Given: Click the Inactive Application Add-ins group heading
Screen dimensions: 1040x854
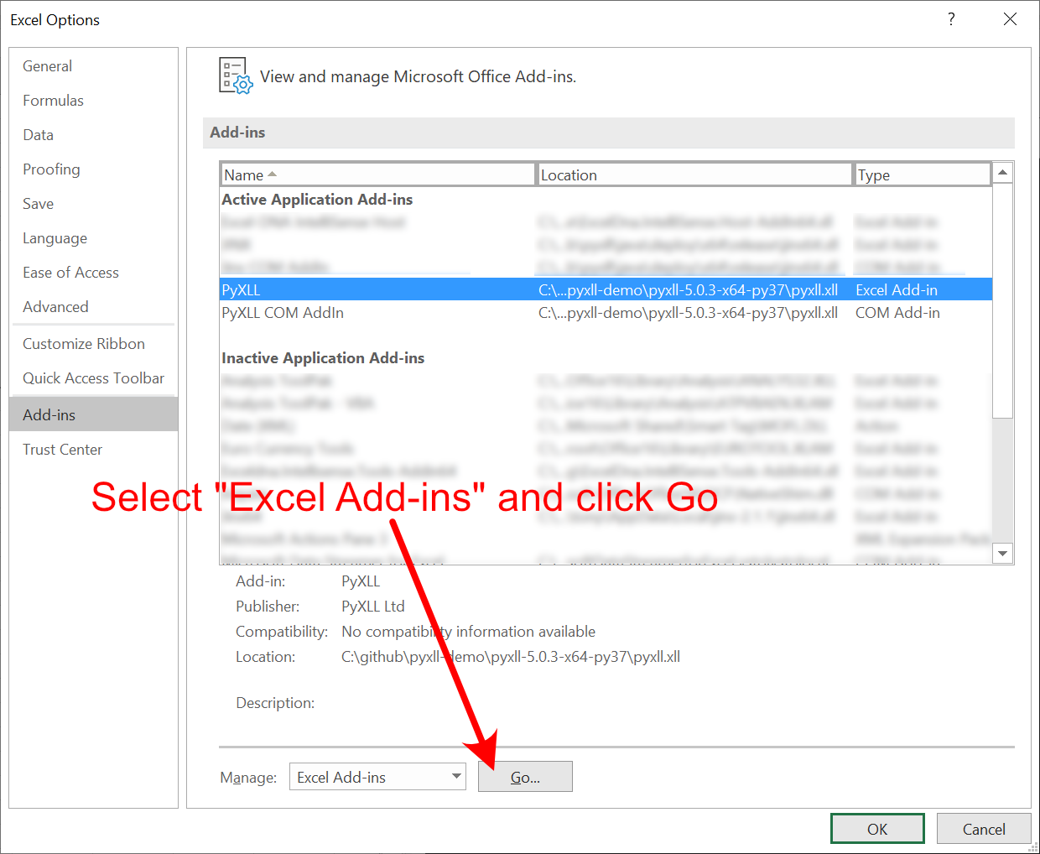Looking at the screenshot, I should 323,358.
